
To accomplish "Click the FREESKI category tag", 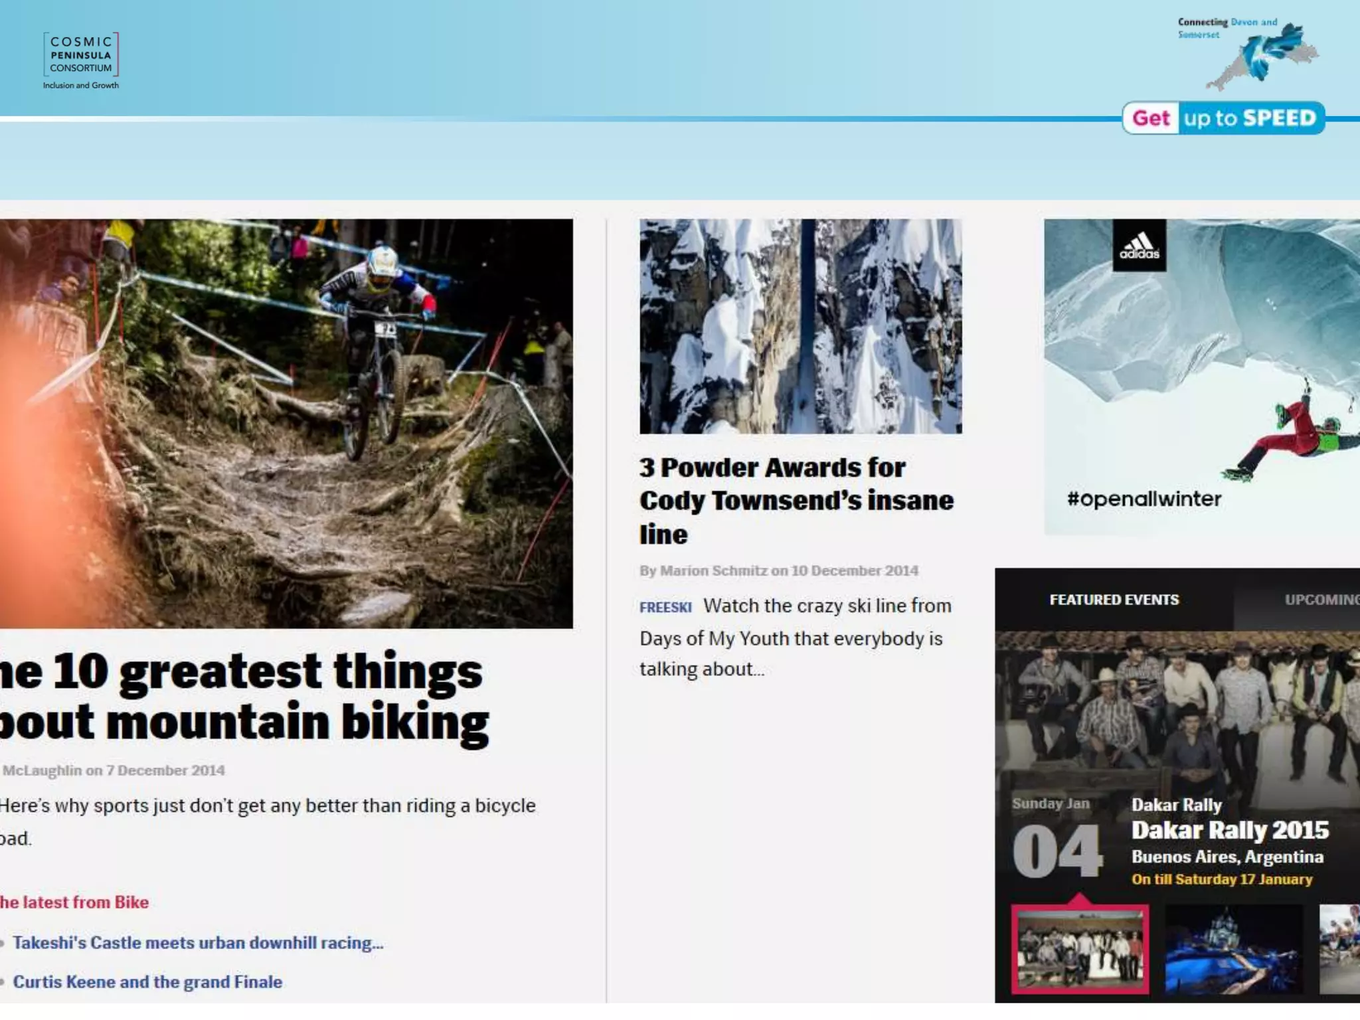I will tap(665, 607).
